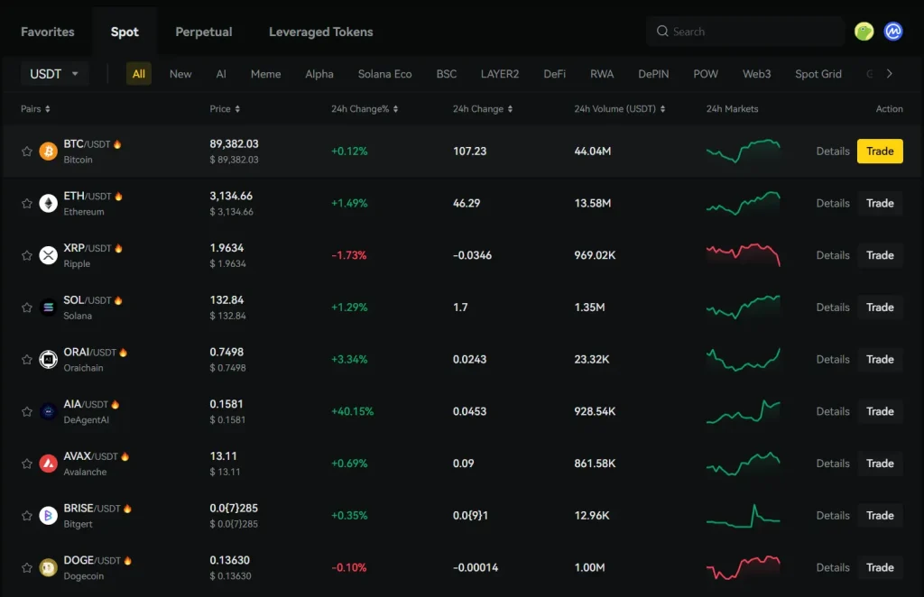Screen dimensions: 924x597
Task: Favorite the BTC/USDT pair with its star
Action: click(26, 151)
